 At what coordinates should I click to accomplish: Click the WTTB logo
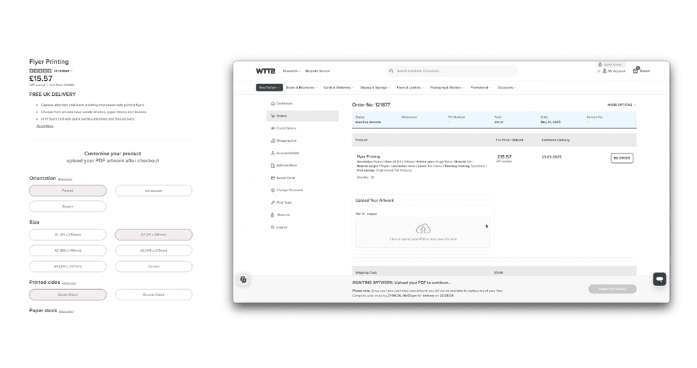click(266, 71)
